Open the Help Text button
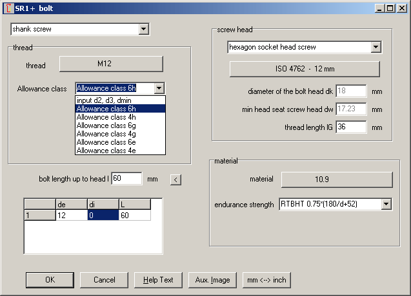 (158, 280)
